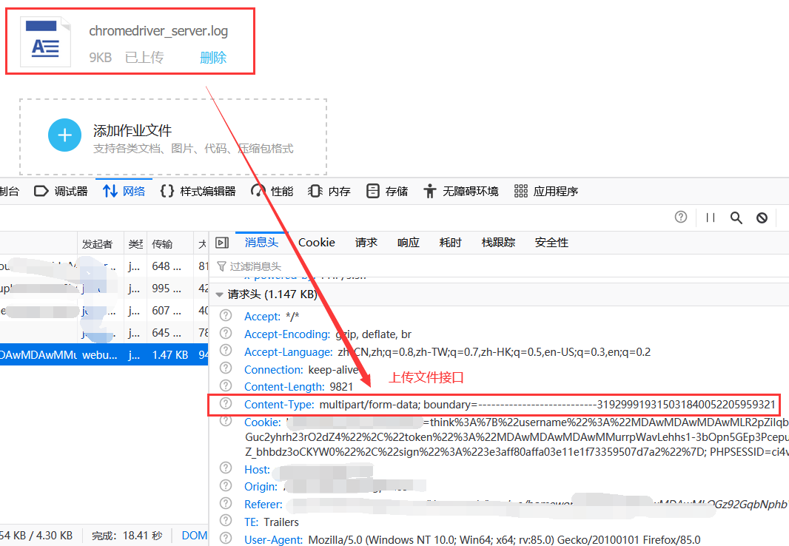Toggle the request details sidebar panel icon
Viewport: 789px width, 546px height.
(x=221, y=243)
